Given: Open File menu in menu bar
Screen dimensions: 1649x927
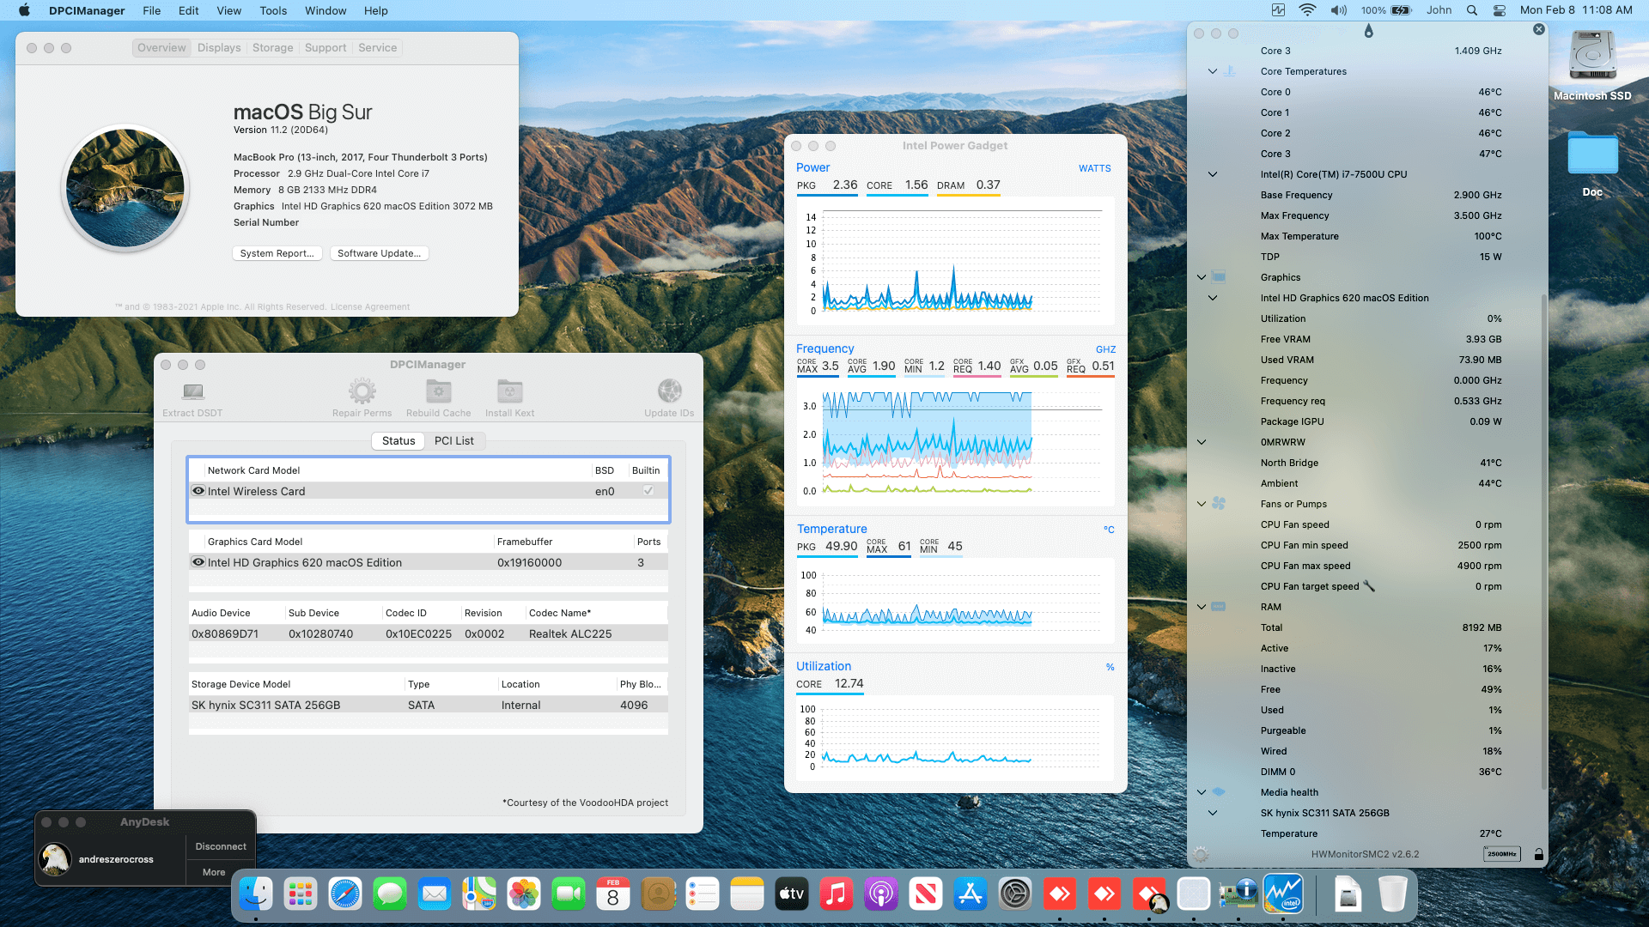Looking at the screenshot, I should [x=152, y=10].
